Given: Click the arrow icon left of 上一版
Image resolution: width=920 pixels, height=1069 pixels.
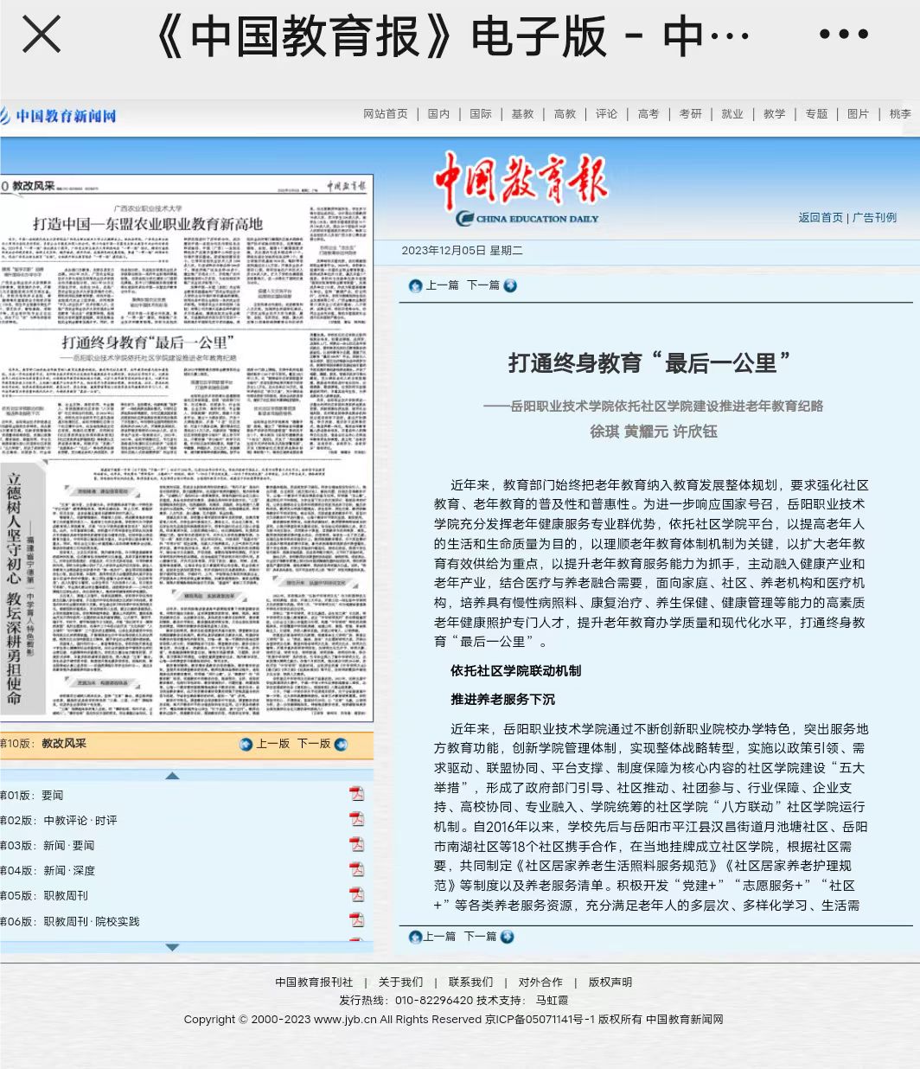Looking at the screenshot, I should (x=246, y=744).
